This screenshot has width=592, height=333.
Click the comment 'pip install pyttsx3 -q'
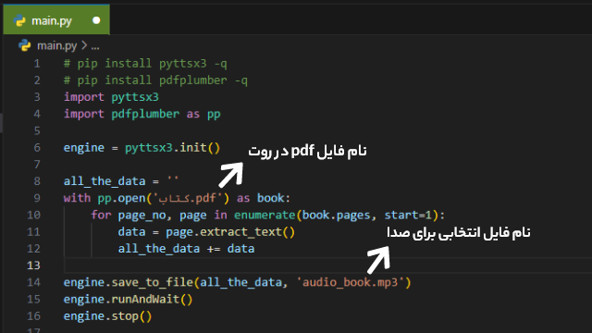pos(145,64)
